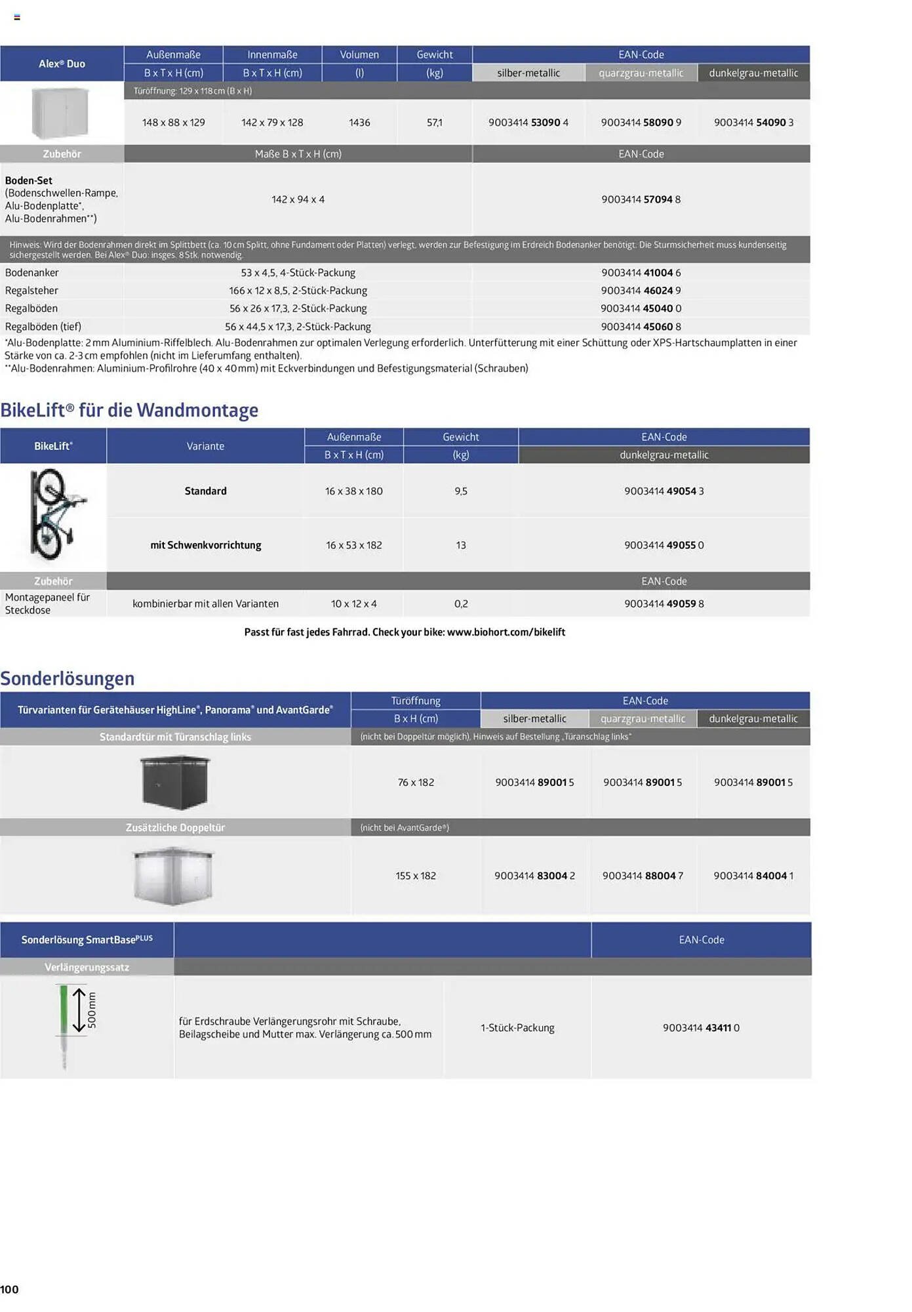This screenshot has width=912, height=1312.
Task: Select the 'mit Schwenkvorrichtung' variant row
Action: [205, 545]
